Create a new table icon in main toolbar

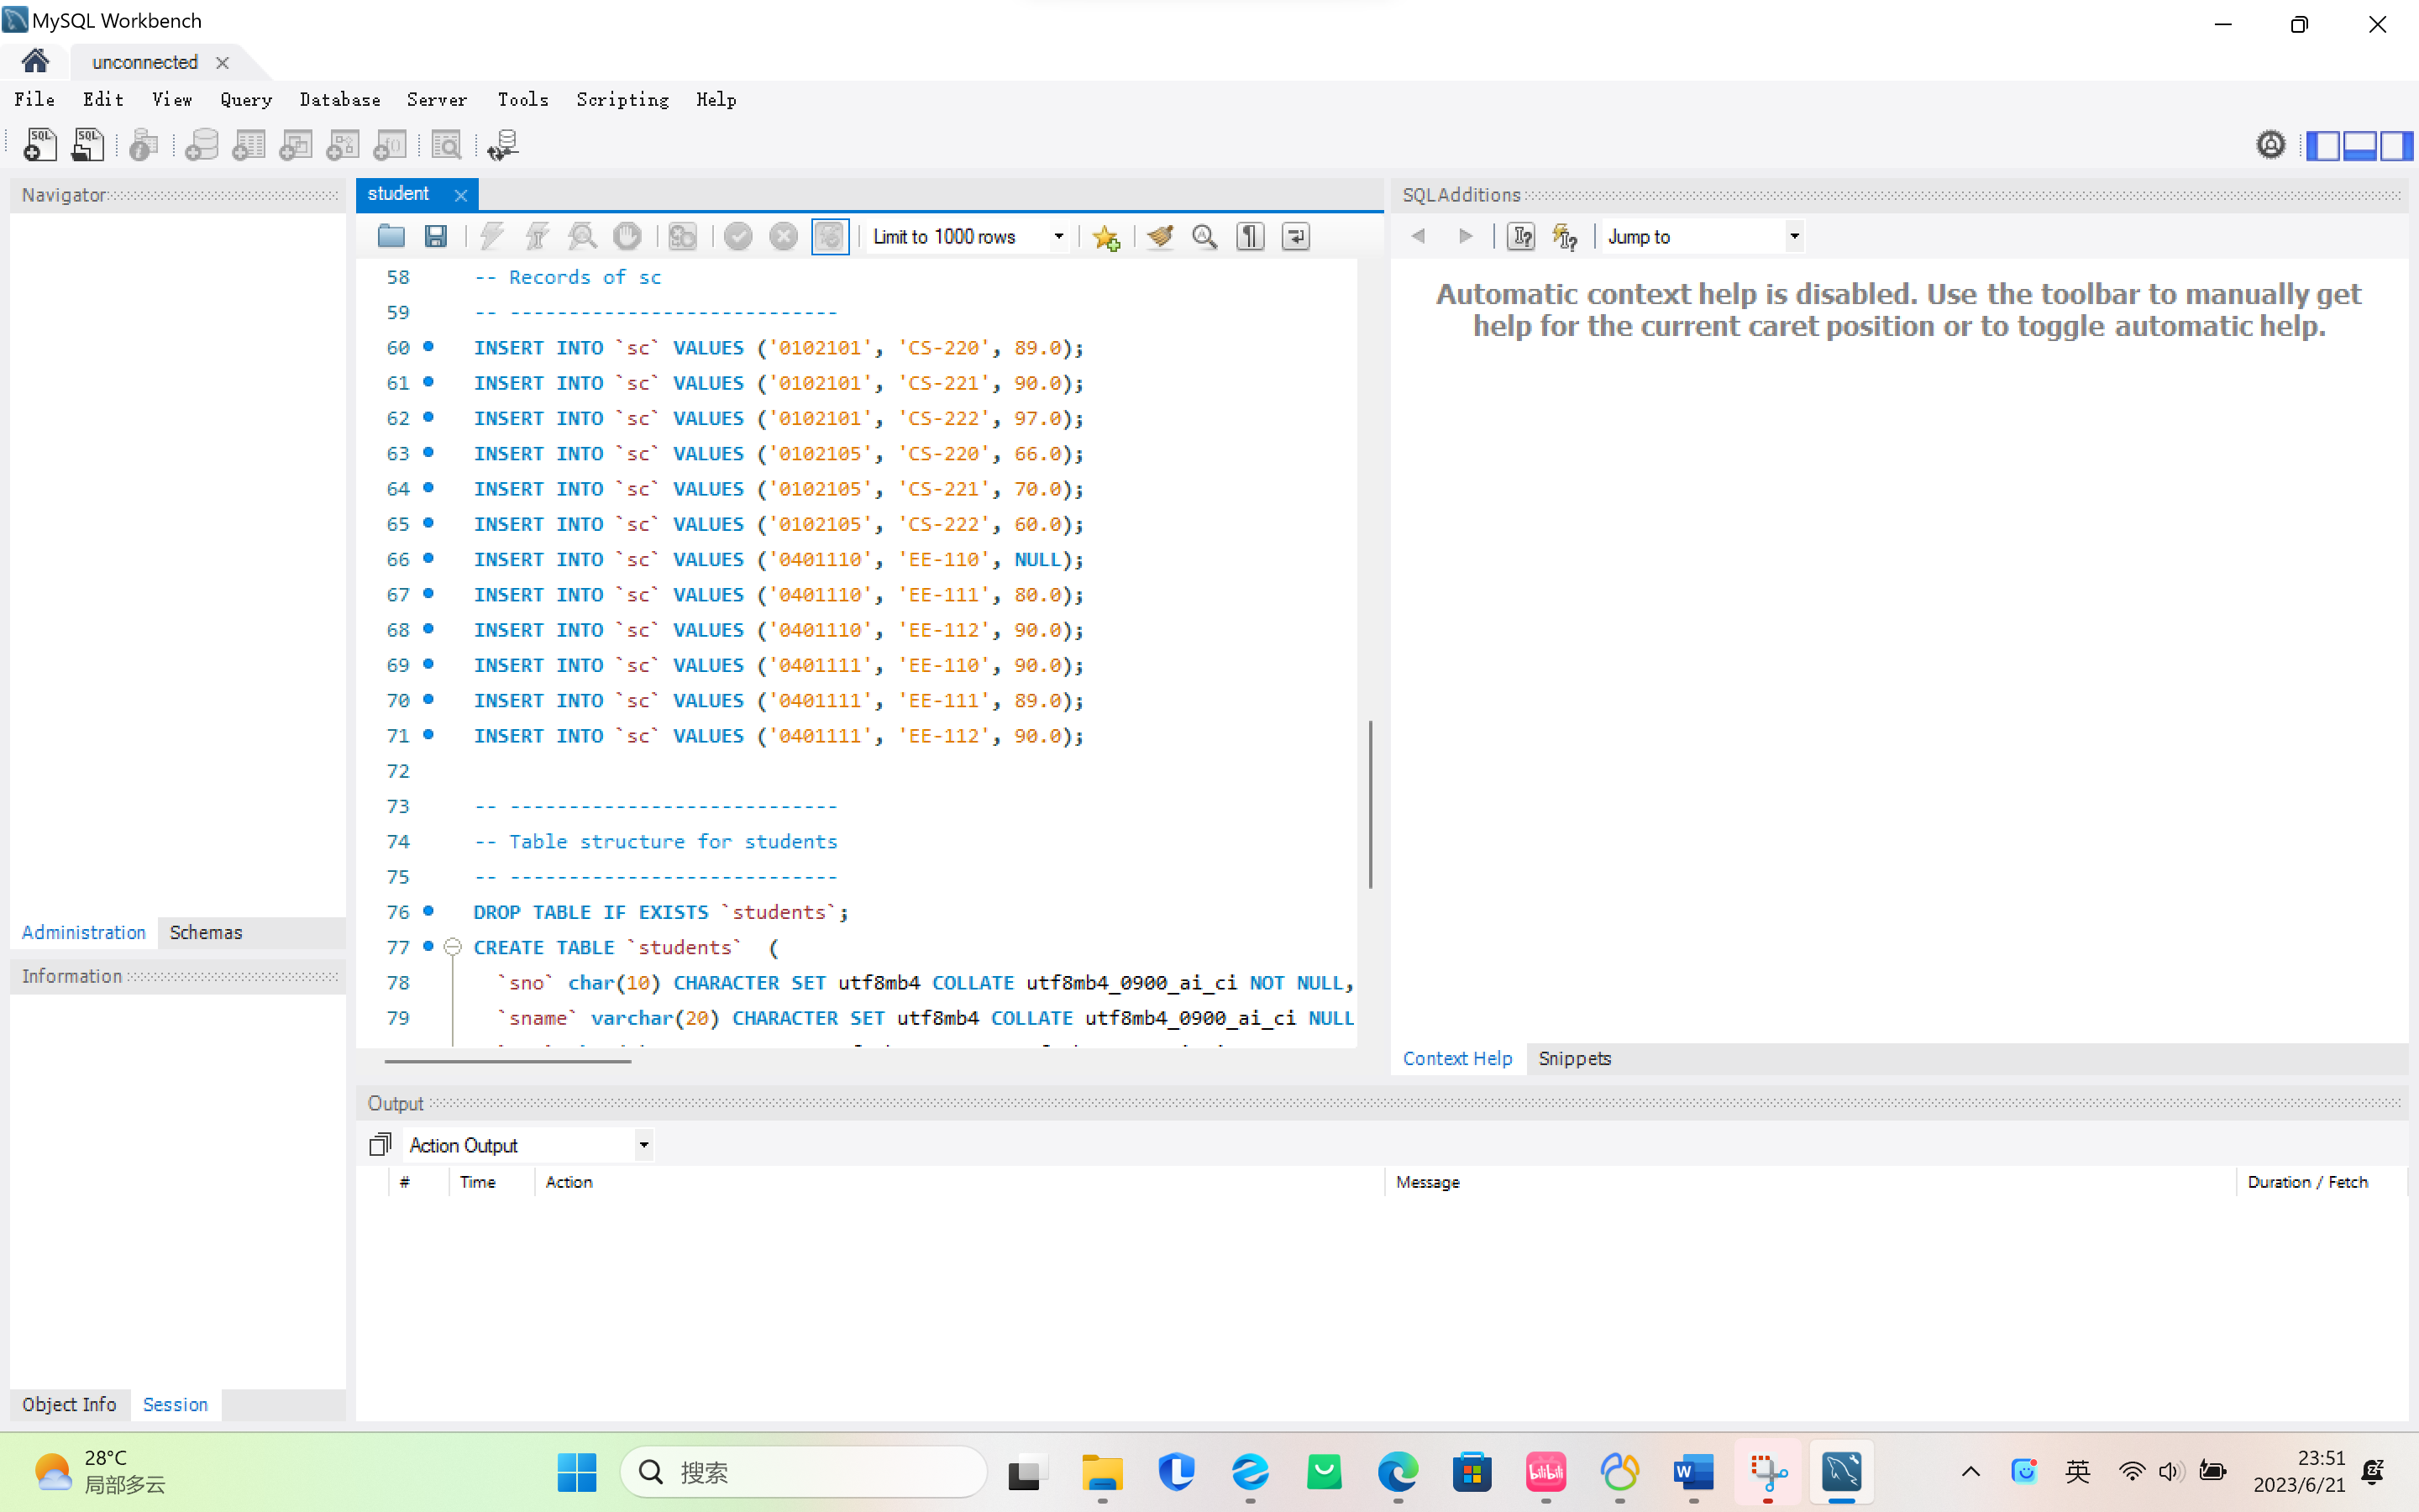249,145
